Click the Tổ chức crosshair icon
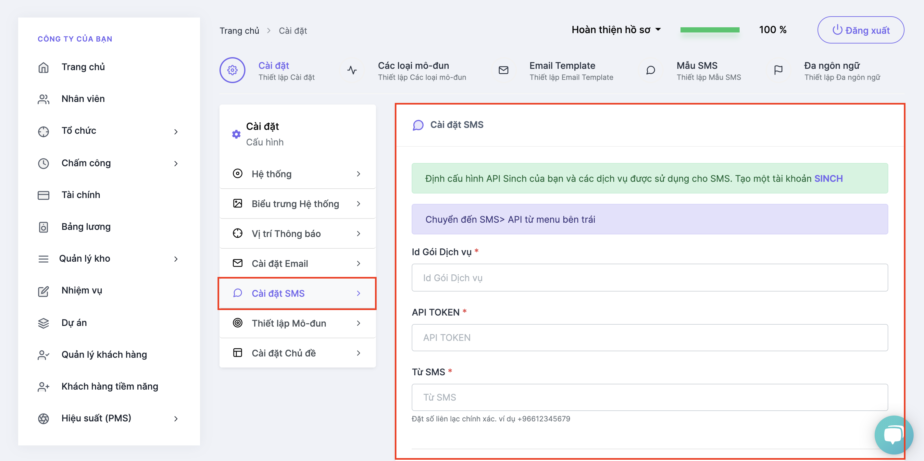Image resolution: width=924 pixels, height=461 pixels. click(44, 131)
